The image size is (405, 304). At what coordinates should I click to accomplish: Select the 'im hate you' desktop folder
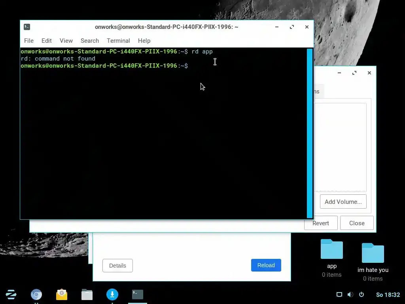(373, 262)
